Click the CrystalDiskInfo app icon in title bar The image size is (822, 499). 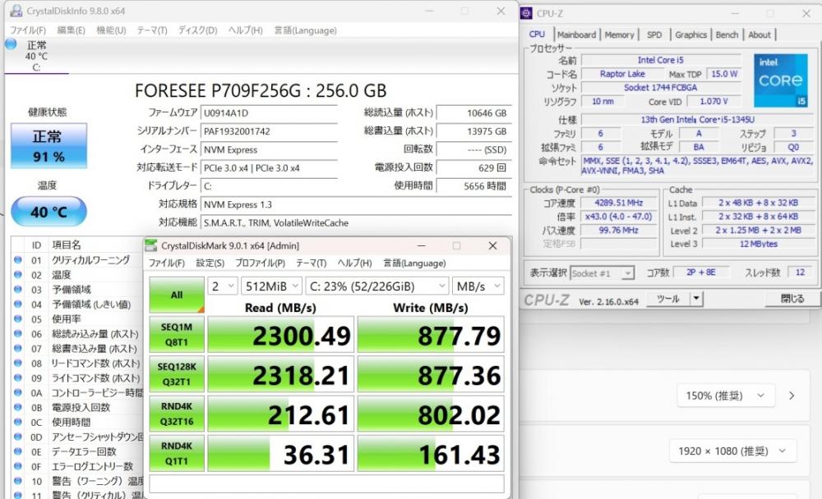(x=16, y=11)
